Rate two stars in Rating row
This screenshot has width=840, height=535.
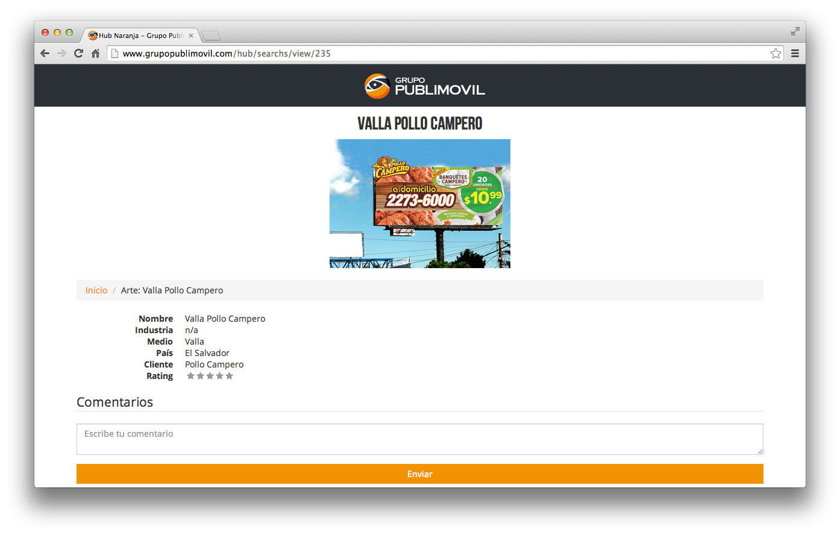(200, 376)
